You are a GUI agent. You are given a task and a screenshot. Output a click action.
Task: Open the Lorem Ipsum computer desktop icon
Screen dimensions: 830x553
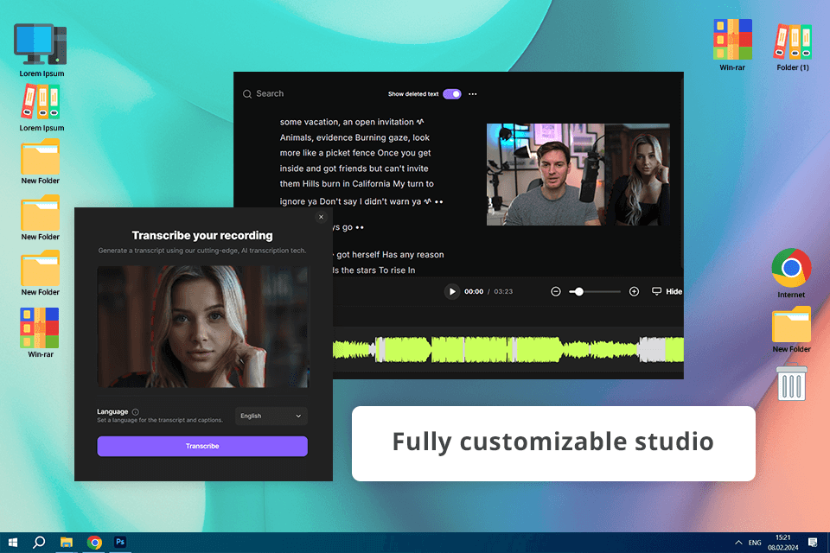(x=41, y=50)
